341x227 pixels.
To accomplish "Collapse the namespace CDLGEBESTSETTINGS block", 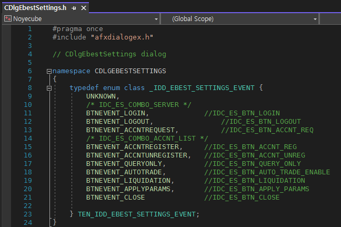I will (49, 71).
